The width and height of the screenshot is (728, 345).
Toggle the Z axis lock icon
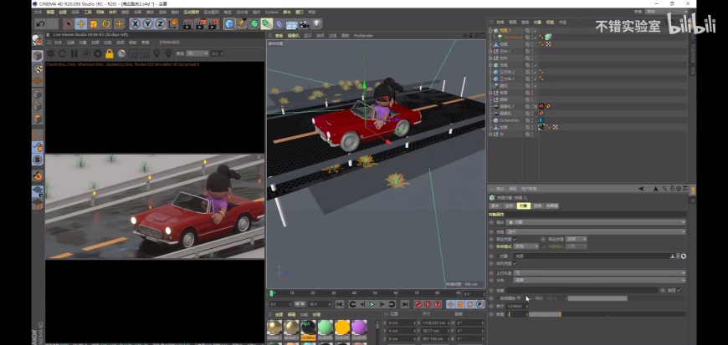pos(159,24)
